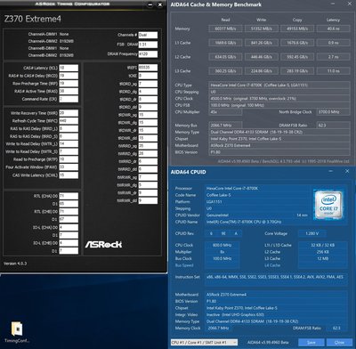The width and height of the screenshot is (356, 349).
Task: Click the Read to Precharge (tRTP) field
Action: click(69, 159)
